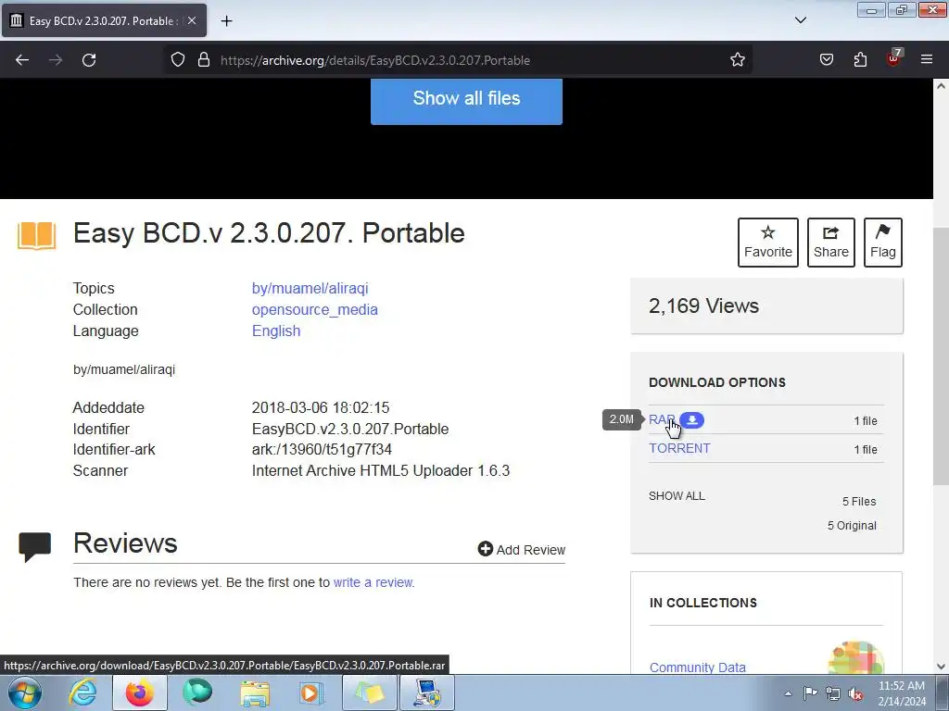Screen dimensions: 949x711
Task: Open the tracking protection shield icon
Action: (x=177, y=60)
